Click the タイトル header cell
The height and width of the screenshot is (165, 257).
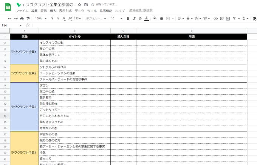[74, 36]
